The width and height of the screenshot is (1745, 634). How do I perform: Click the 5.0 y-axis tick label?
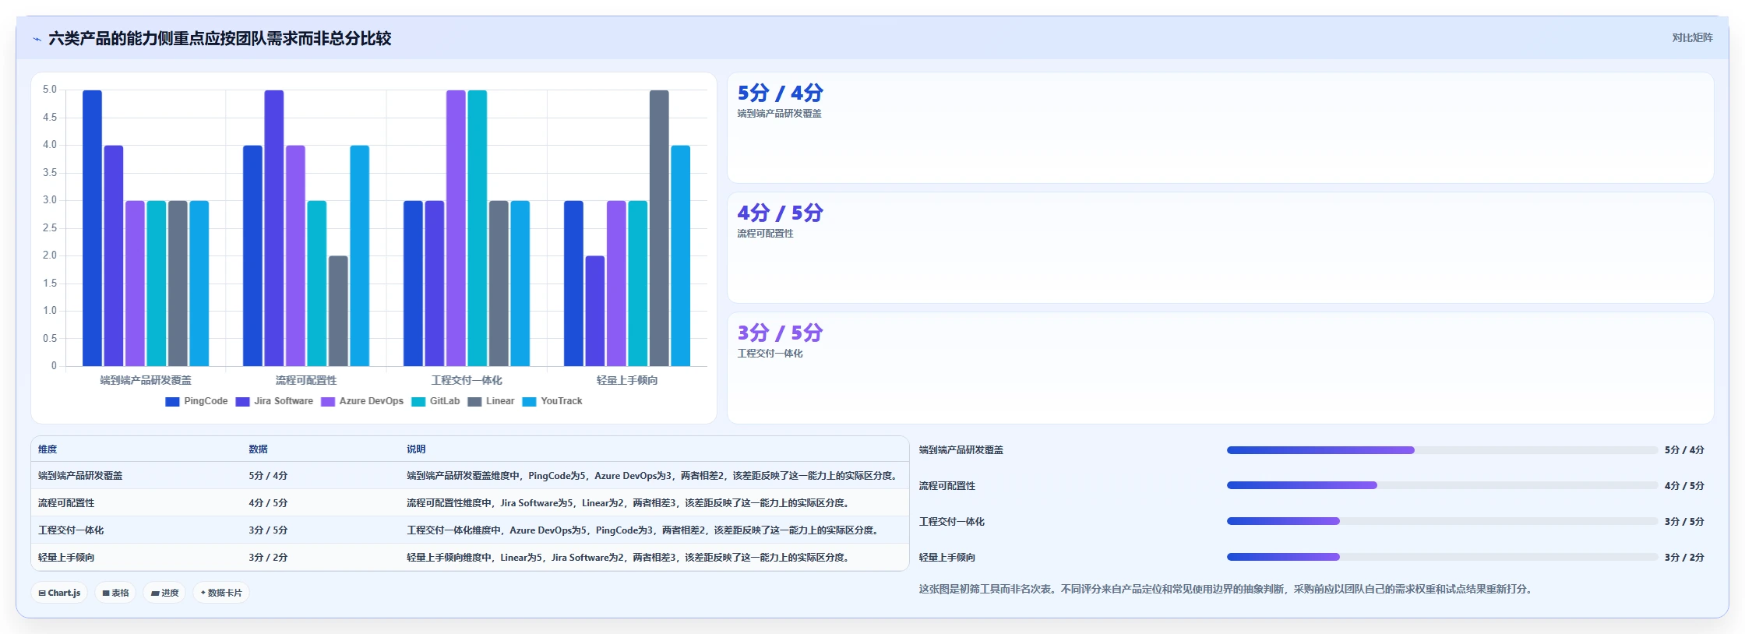[x=50, y=90]
